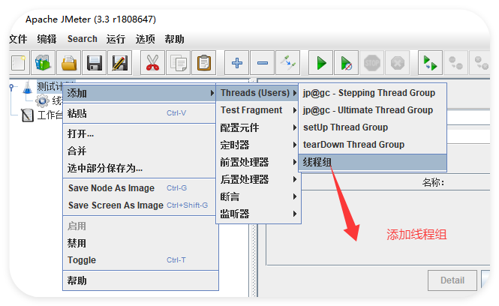The image size is (499, 306).
Task: Choose 帮助 at context menu bottom
Action: pyautogui.click(x=140, y=280)
